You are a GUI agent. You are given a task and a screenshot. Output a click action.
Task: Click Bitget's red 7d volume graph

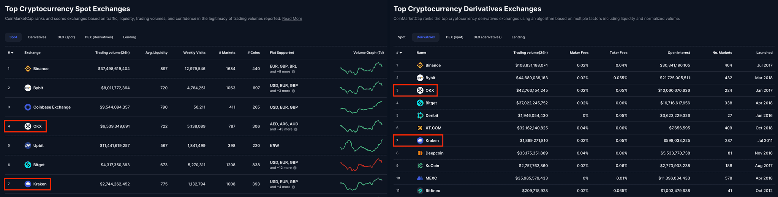point(361,165)
